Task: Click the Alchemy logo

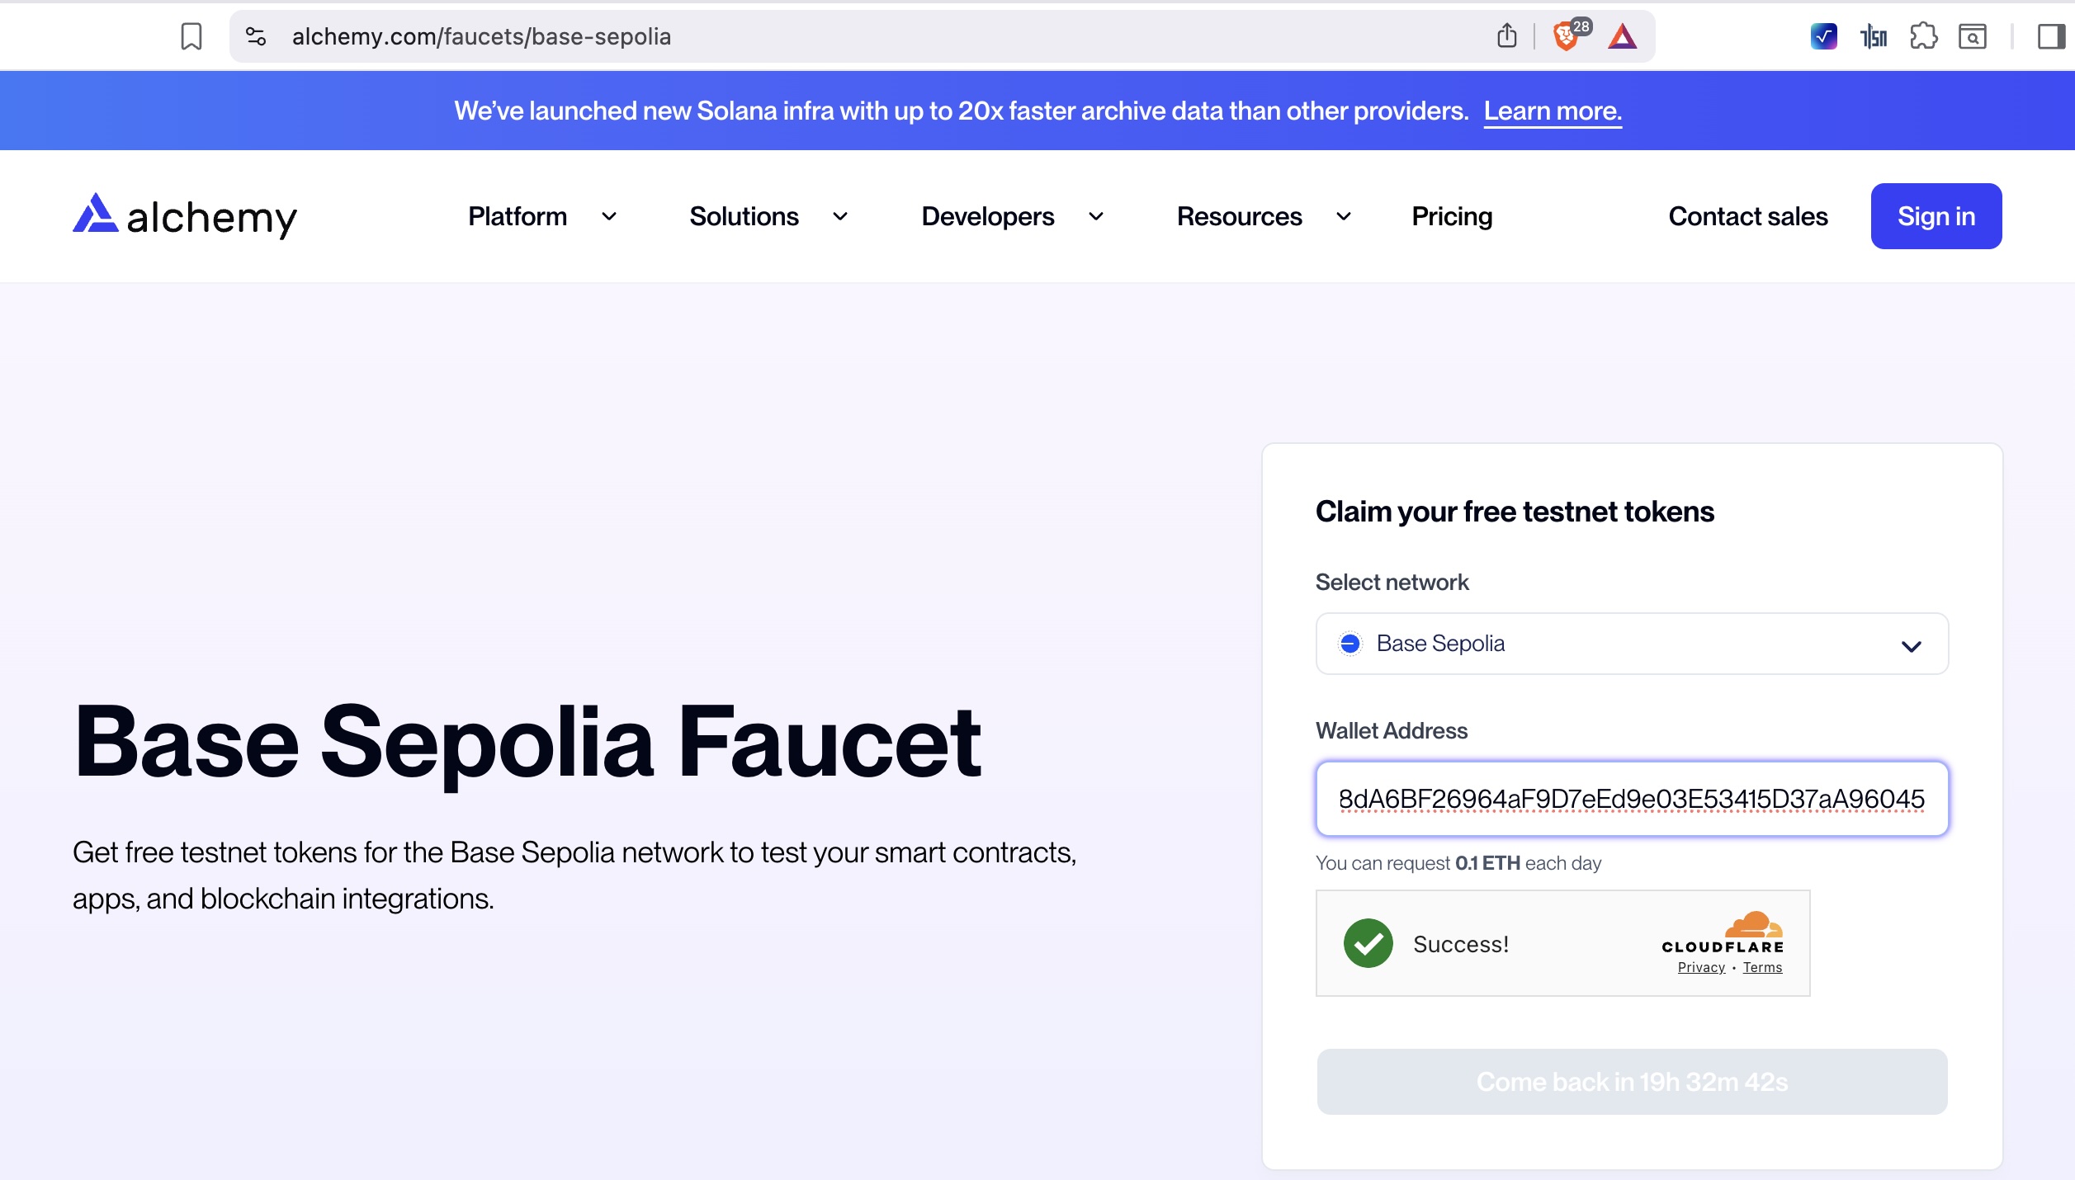Action: [185, 216]
